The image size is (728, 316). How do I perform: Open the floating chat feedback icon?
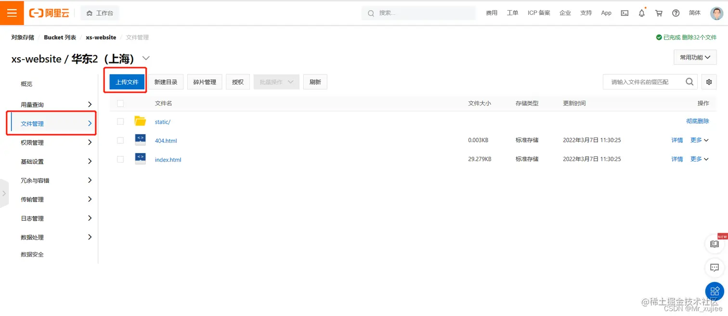(715, 267)
